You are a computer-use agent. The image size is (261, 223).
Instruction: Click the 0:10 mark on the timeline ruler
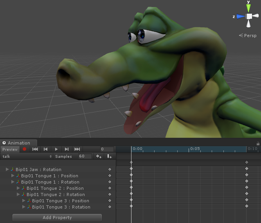pos(252,148)
